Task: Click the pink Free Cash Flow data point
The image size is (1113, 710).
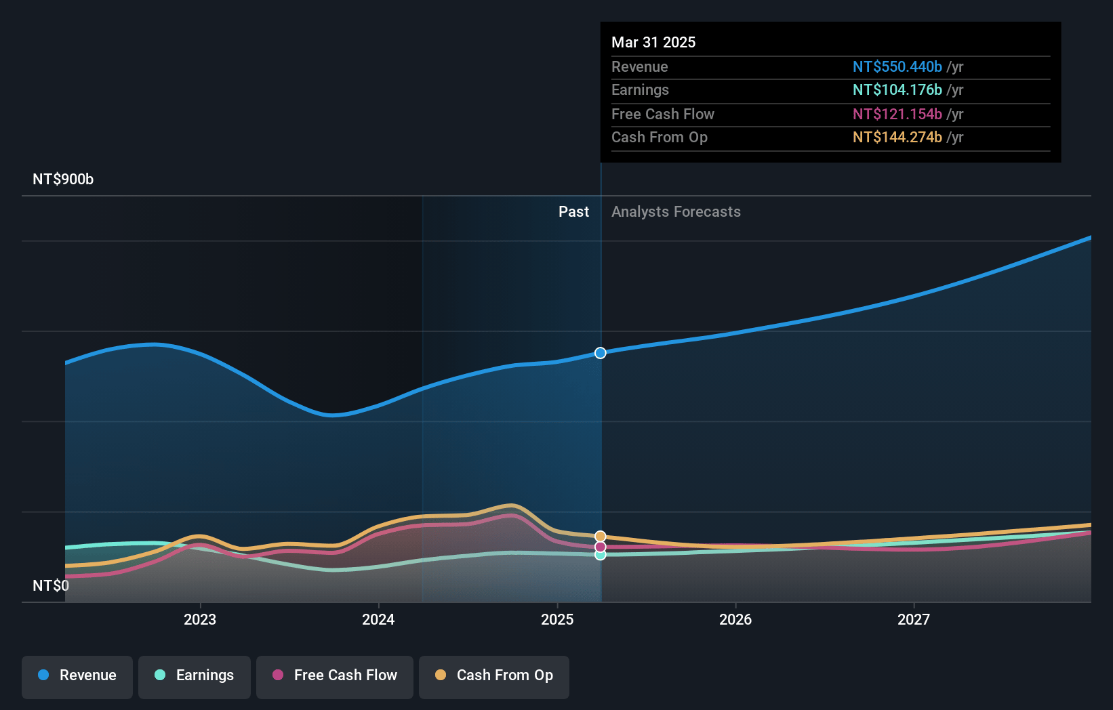Action: [601, 547]
